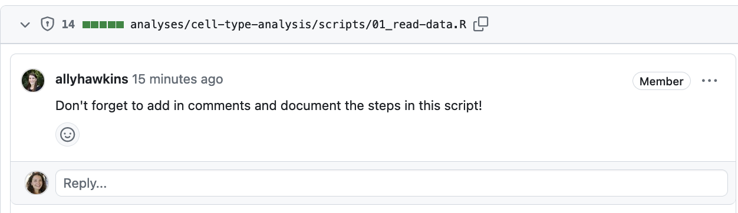Add an emoji reaction to the comment

68,135
